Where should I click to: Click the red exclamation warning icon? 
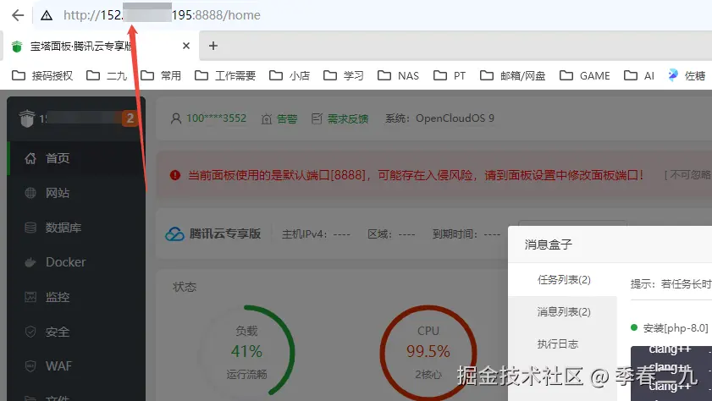[175, 175]
